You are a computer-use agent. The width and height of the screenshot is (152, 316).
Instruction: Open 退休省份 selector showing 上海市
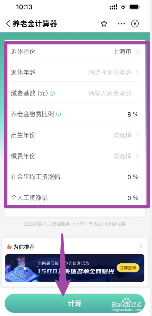[x=75, y=52]
